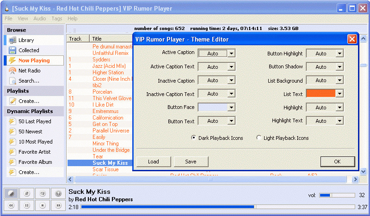Select Light Playback Icons radio button
This screenshot has height=216, width=370.
pyautogui.click(x=259, y=138)
